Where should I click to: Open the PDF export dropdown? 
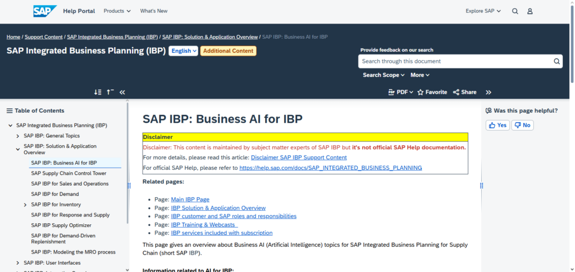pos(401,92)
